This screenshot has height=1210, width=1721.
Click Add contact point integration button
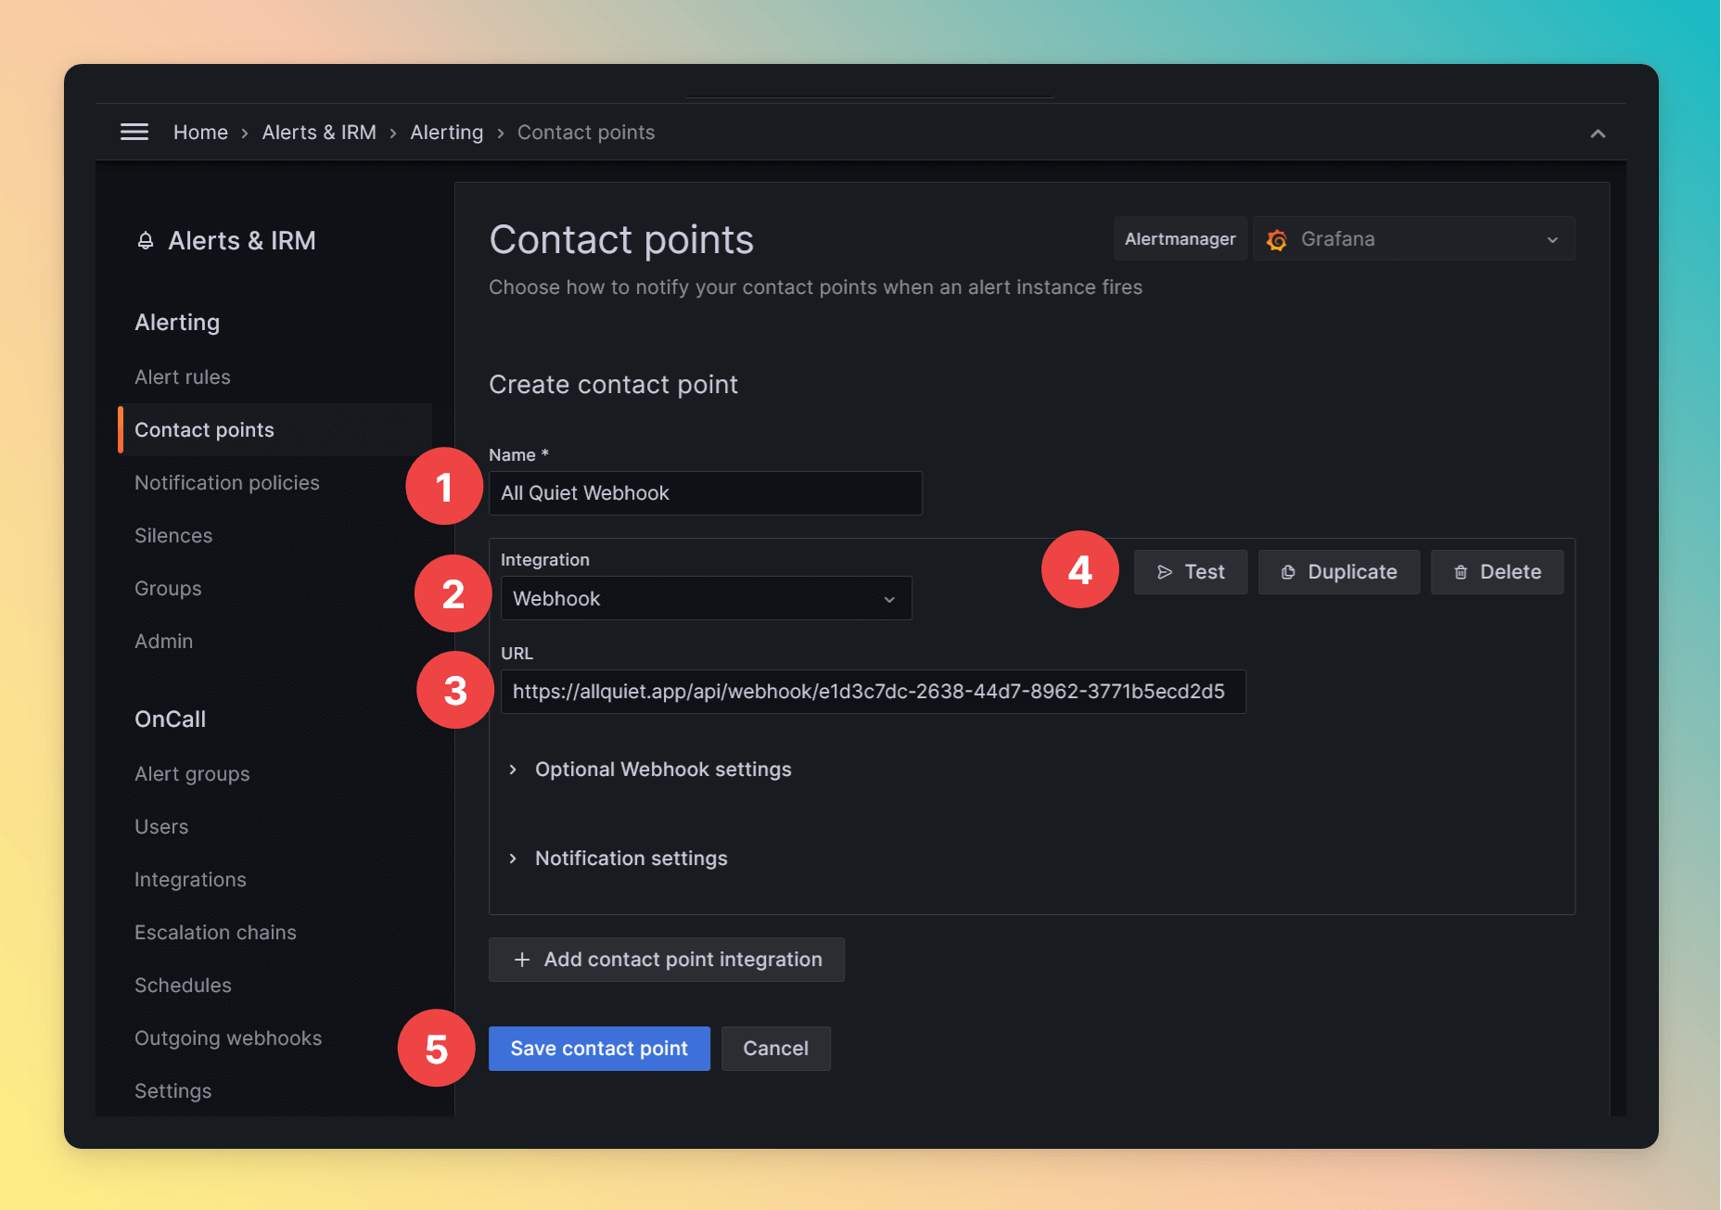pyautogui.click(x=667, y=960)
